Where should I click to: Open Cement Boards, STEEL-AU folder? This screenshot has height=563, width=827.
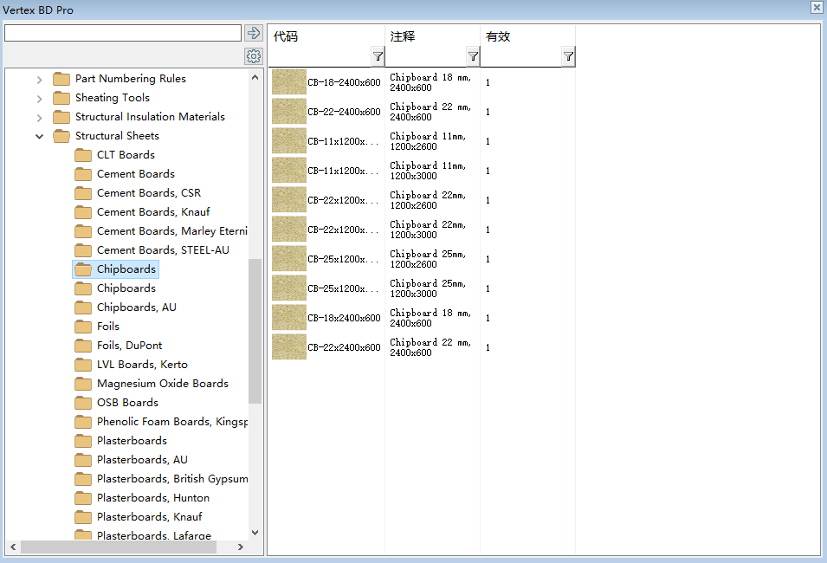[x=163, y=249]
